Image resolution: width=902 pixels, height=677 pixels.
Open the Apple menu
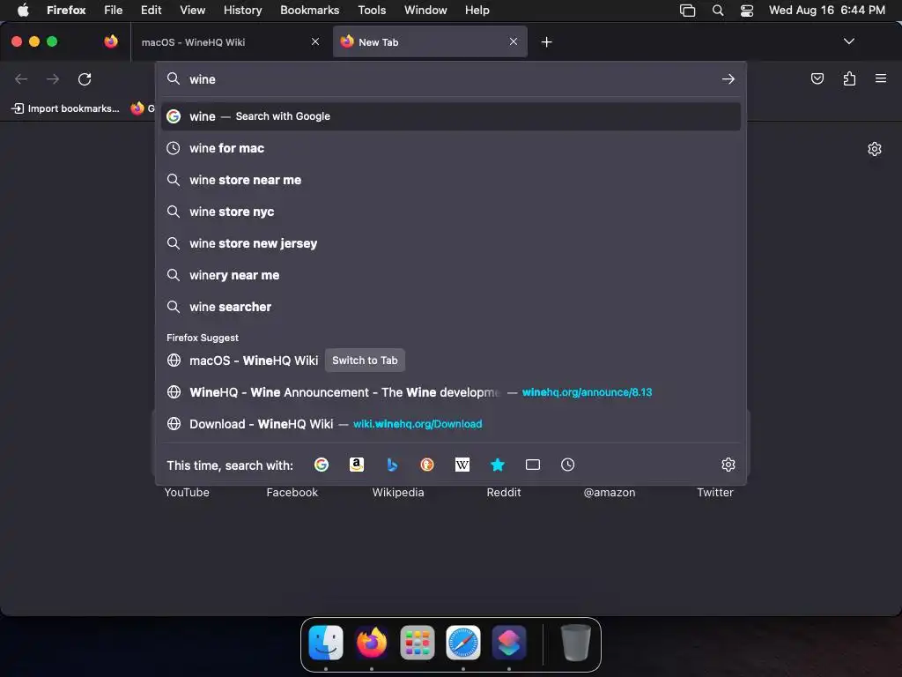pos(23,10)
